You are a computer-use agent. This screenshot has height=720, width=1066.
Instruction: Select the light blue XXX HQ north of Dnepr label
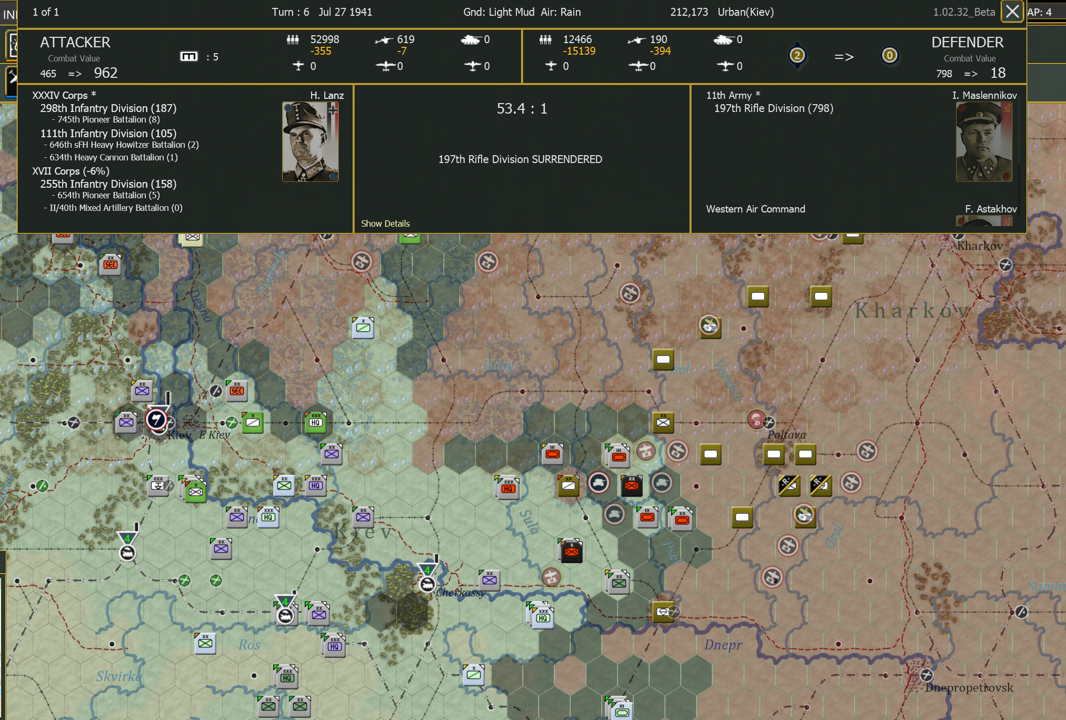[542, 617]
